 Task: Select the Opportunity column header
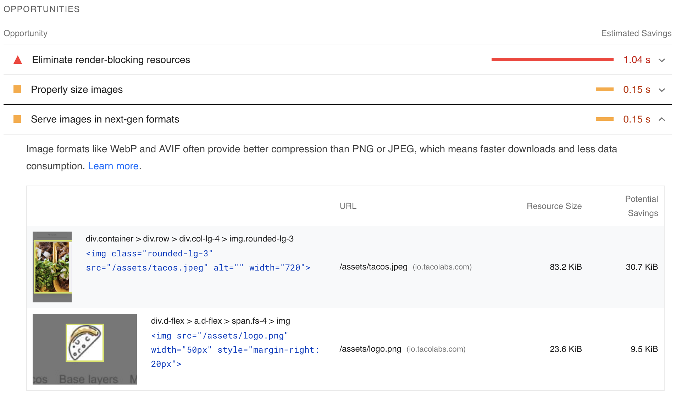[x=25, y=33]
